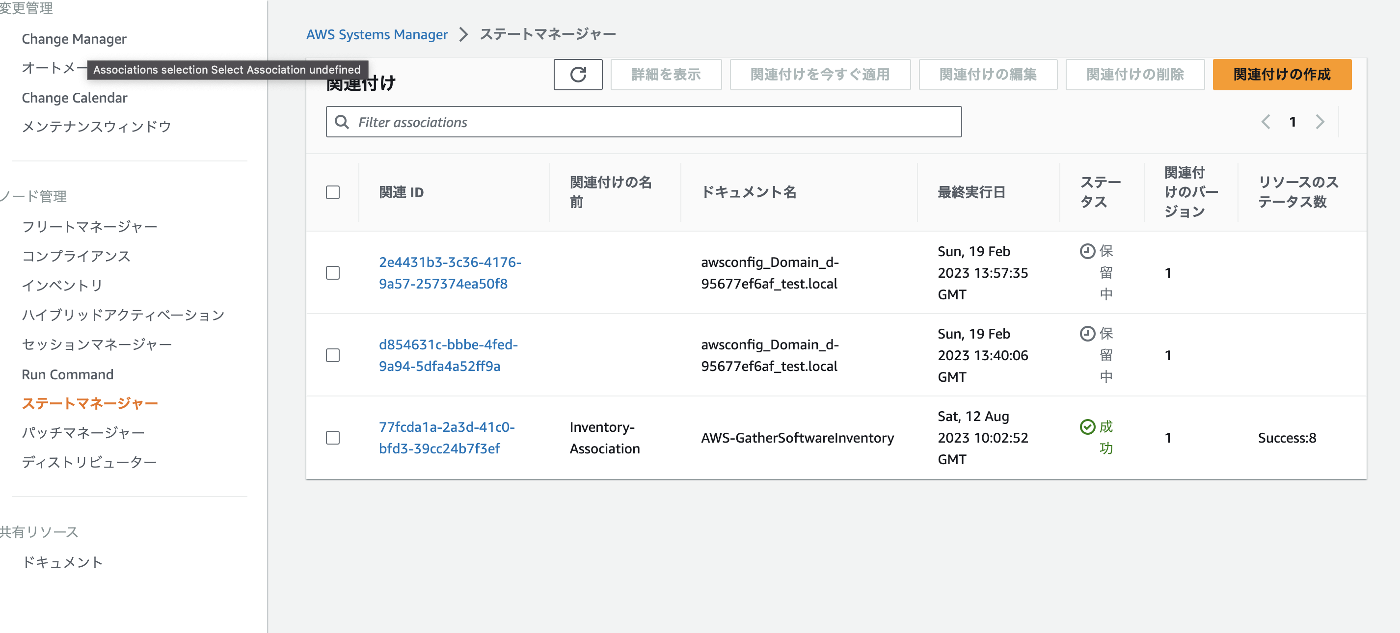Open Run Command from the sidebar

(x=67, y=374)
